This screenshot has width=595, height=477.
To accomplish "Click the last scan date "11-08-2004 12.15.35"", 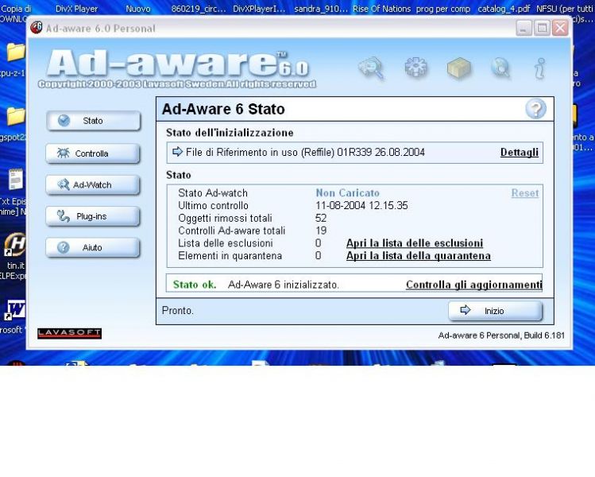I will click(361, 205).
